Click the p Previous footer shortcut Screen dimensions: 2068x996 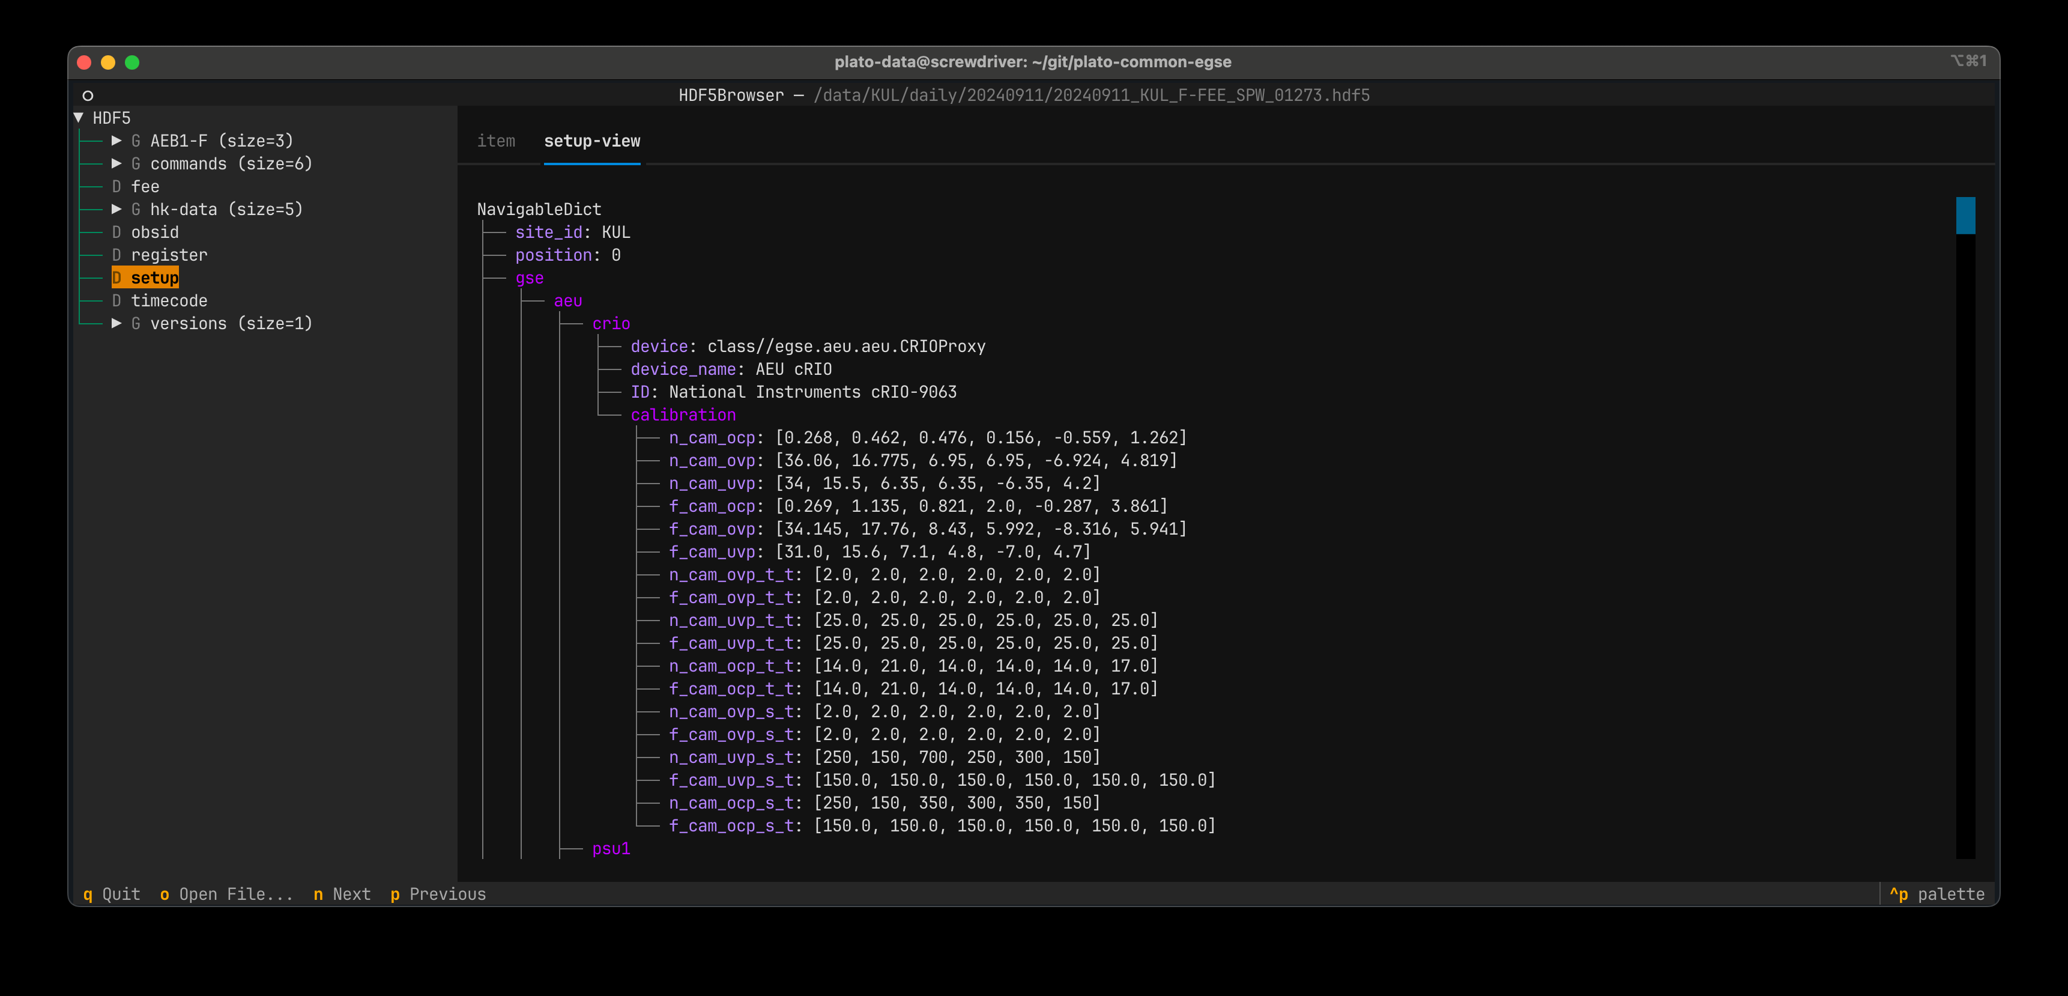438,894
